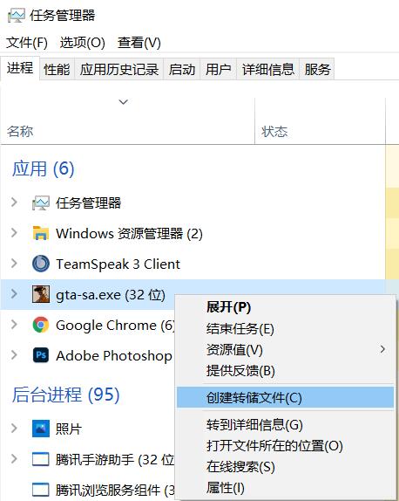Expand the Google Chrome process group
This screenshot has width=399, height=501.
[14, 325]
